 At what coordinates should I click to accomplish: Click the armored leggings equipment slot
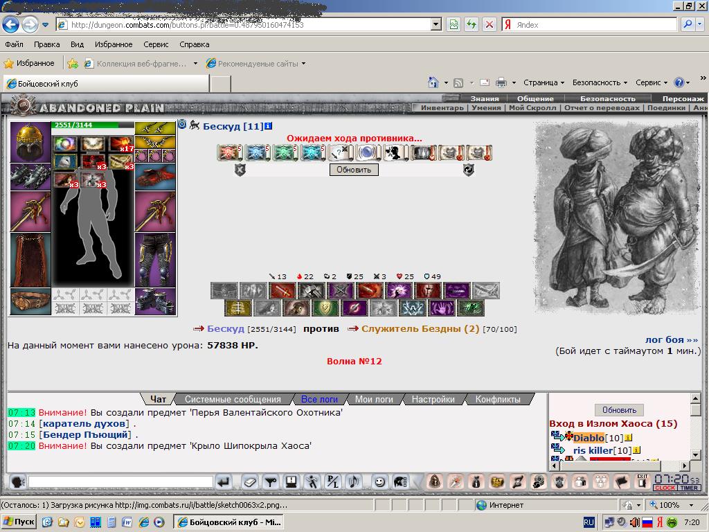tap(155, 260)
